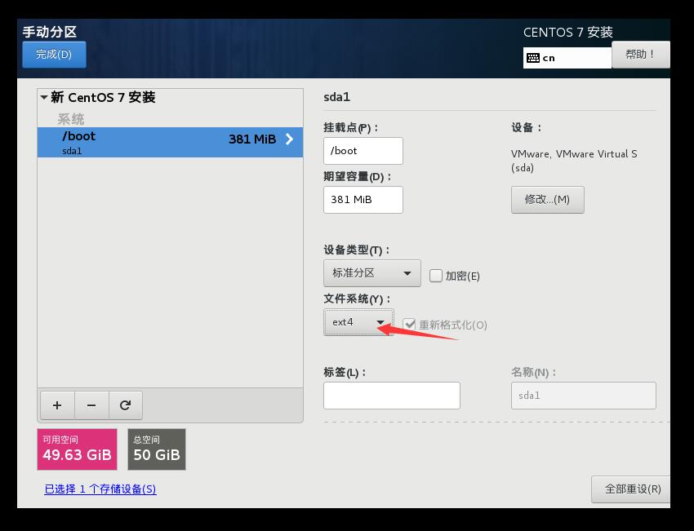Image resolution: width=694 pixels, height=531 pixels.
Task: Open the 已选择 1 个存储设备(S) link
Action: (100, 489)
